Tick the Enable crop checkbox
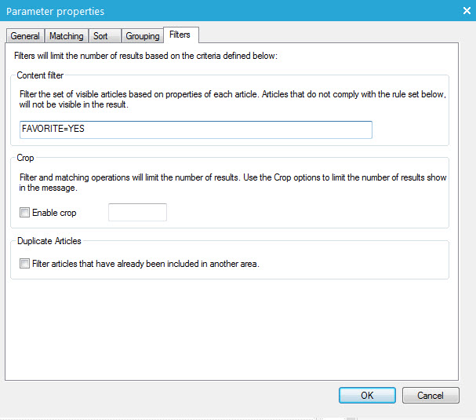The height and width of the screenshot is (420, 476). tap(25, 213)
